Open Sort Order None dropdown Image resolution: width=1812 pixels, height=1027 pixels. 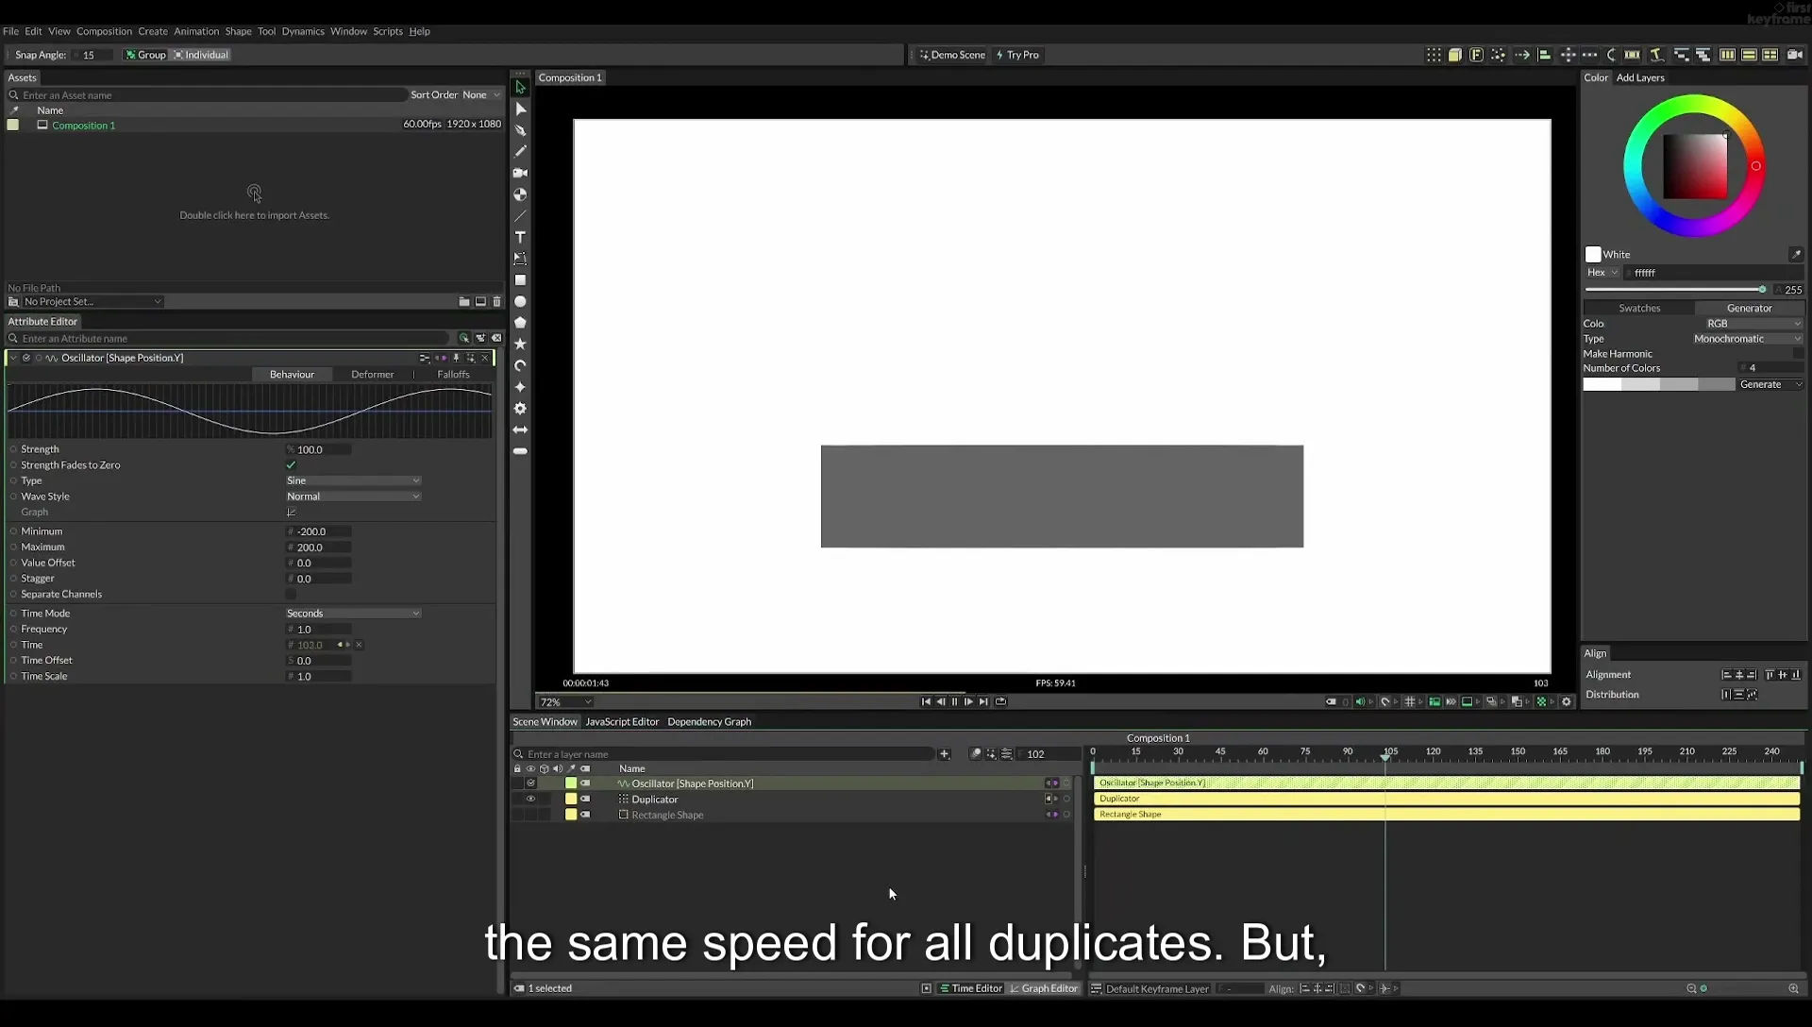[x=480, y=95]
